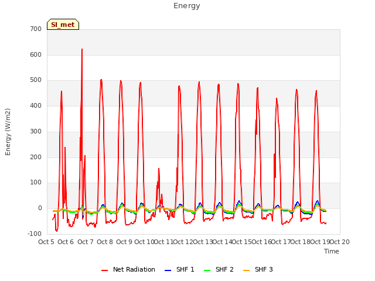Click the SI_met annotation label
Viewport: 375px width, 281px height.
63,25
